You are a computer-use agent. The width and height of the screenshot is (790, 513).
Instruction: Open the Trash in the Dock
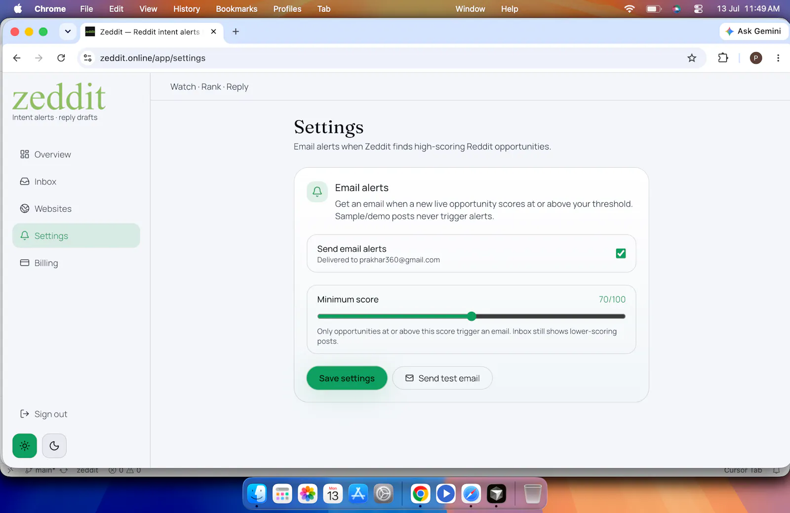(533, 494)
